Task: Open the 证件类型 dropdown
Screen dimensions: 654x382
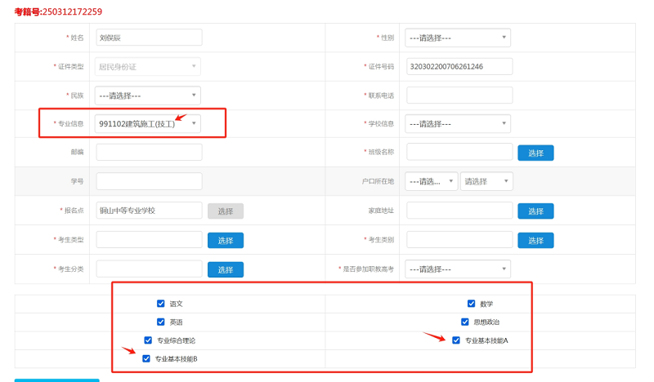Action: point(148,67)
